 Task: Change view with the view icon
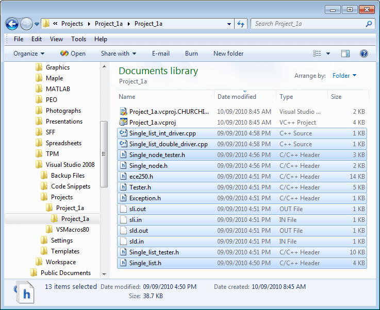click(317, 54)
